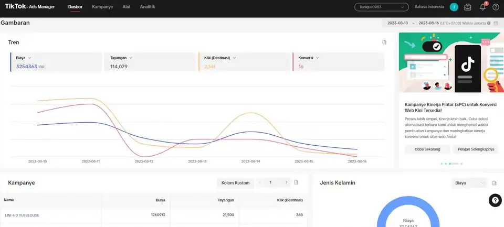Expand the Tunique0903 account dropdown
The width and height of the screenshot is (504, 227).
click(382, 7)
